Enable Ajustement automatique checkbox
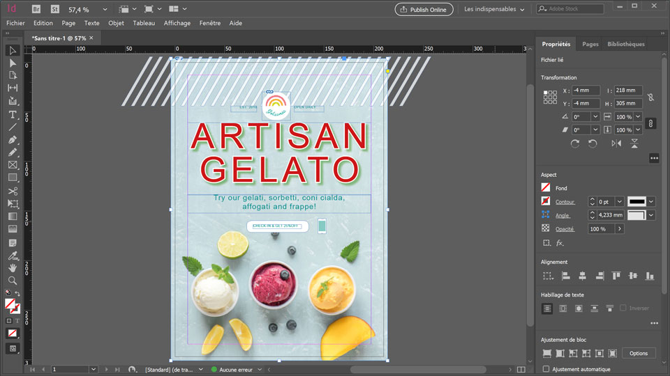Image resolution: width=670 pixels, height=376 pixels. tap(546, 369)
